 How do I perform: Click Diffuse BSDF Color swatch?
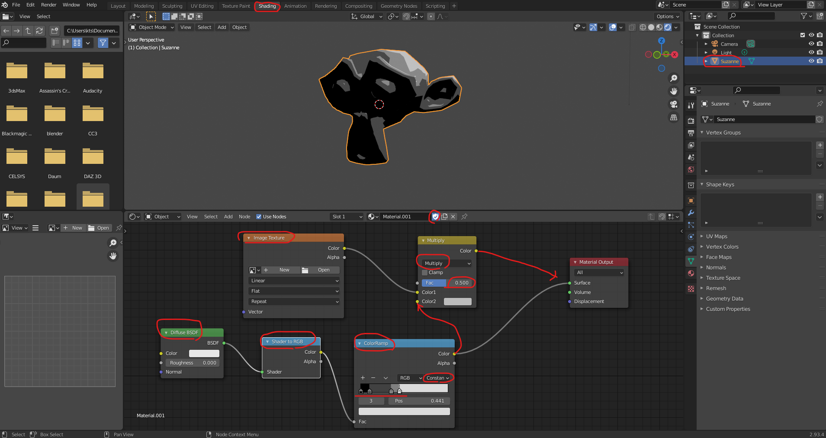click(204, 353)
